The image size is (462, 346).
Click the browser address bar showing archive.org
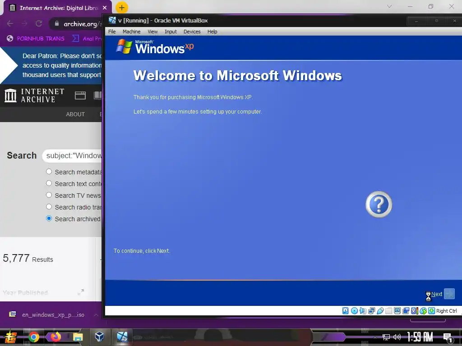(x=75, y=24)
